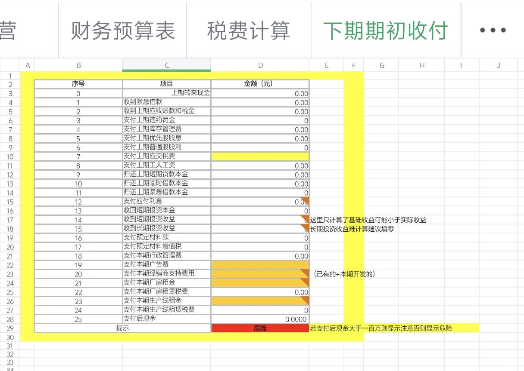Click the 上期转来现金 amount cell

coord(260,93)
